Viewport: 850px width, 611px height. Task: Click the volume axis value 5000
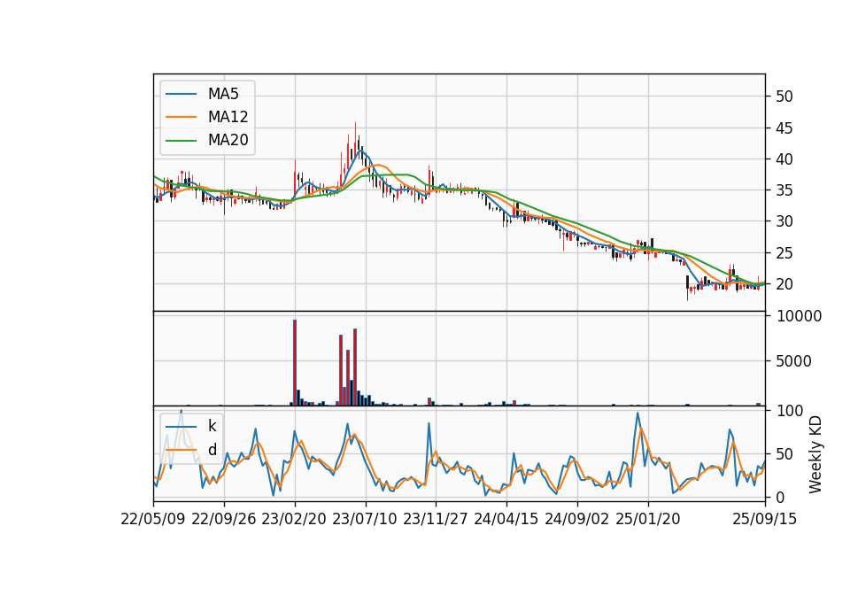coord(793,361)
